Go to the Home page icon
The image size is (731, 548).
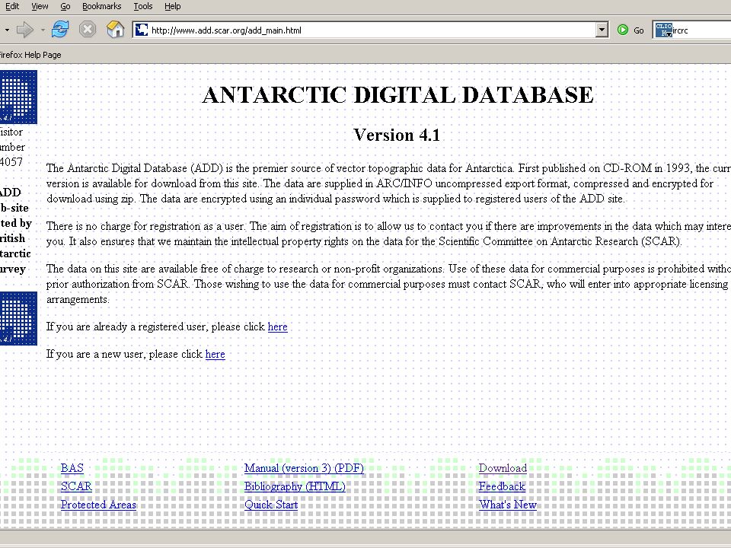(115, 30)
